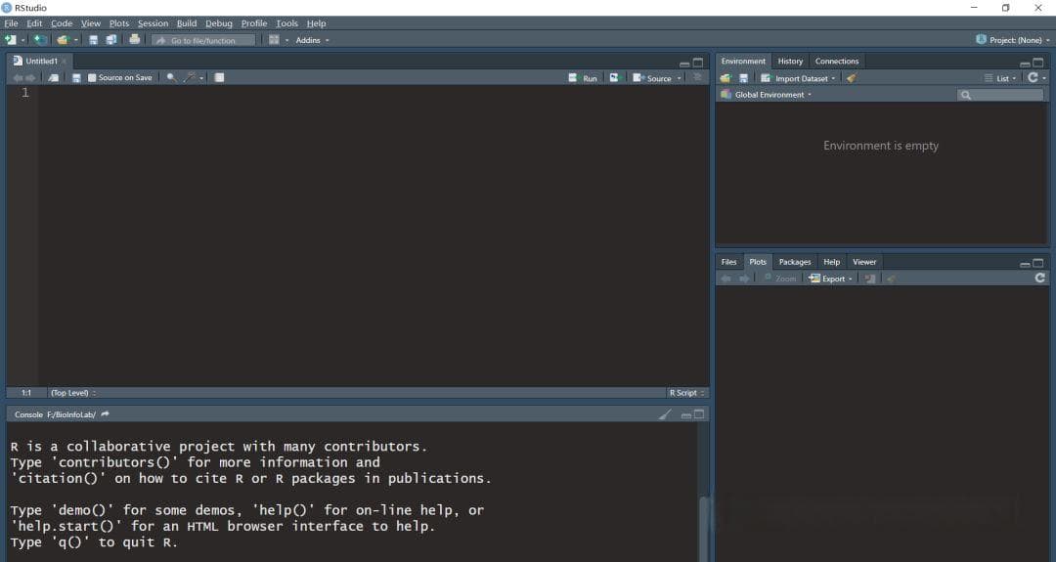Refresh the Environment pane
The height and width of the screenshot is (562, 1056).
pyautogui.click(x=1033, y=78)
